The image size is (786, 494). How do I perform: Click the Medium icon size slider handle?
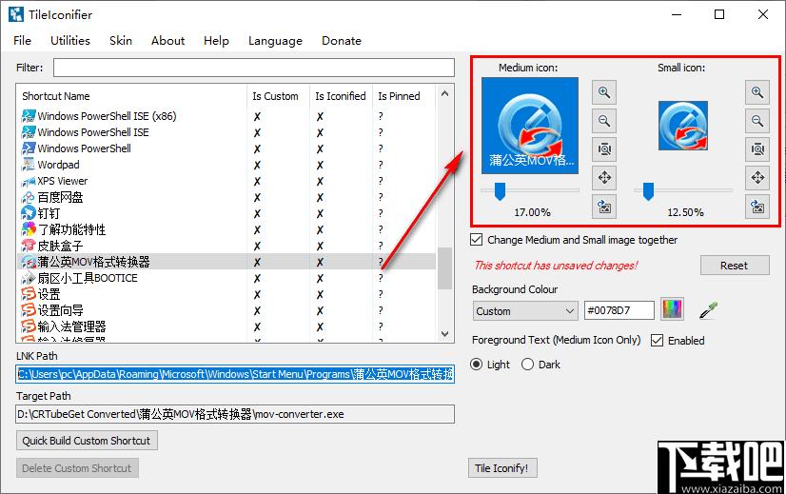[x=500, y=191]
